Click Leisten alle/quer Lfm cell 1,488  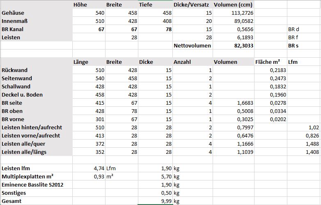tap(304, 144)
